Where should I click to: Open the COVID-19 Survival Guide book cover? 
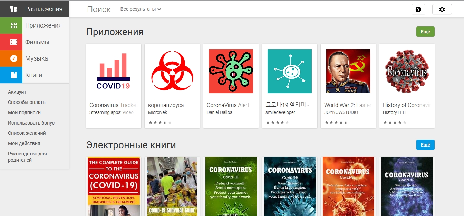click(x=172, y=186)
